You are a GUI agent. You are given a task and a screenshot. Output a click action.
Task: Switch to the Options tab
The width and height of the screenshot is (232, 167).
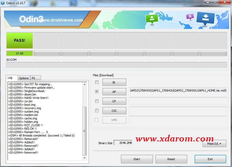pos(24,78)
